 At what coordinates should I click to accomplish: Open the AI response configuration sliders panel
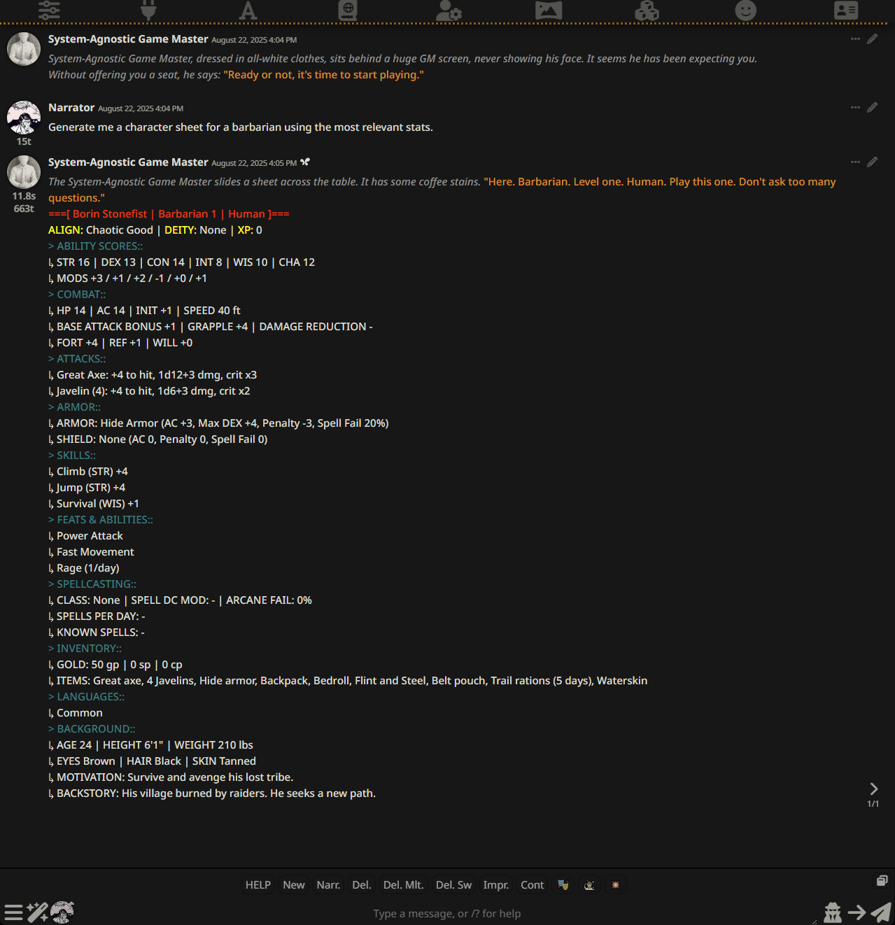pyautogui.click(x=49, y=10)
